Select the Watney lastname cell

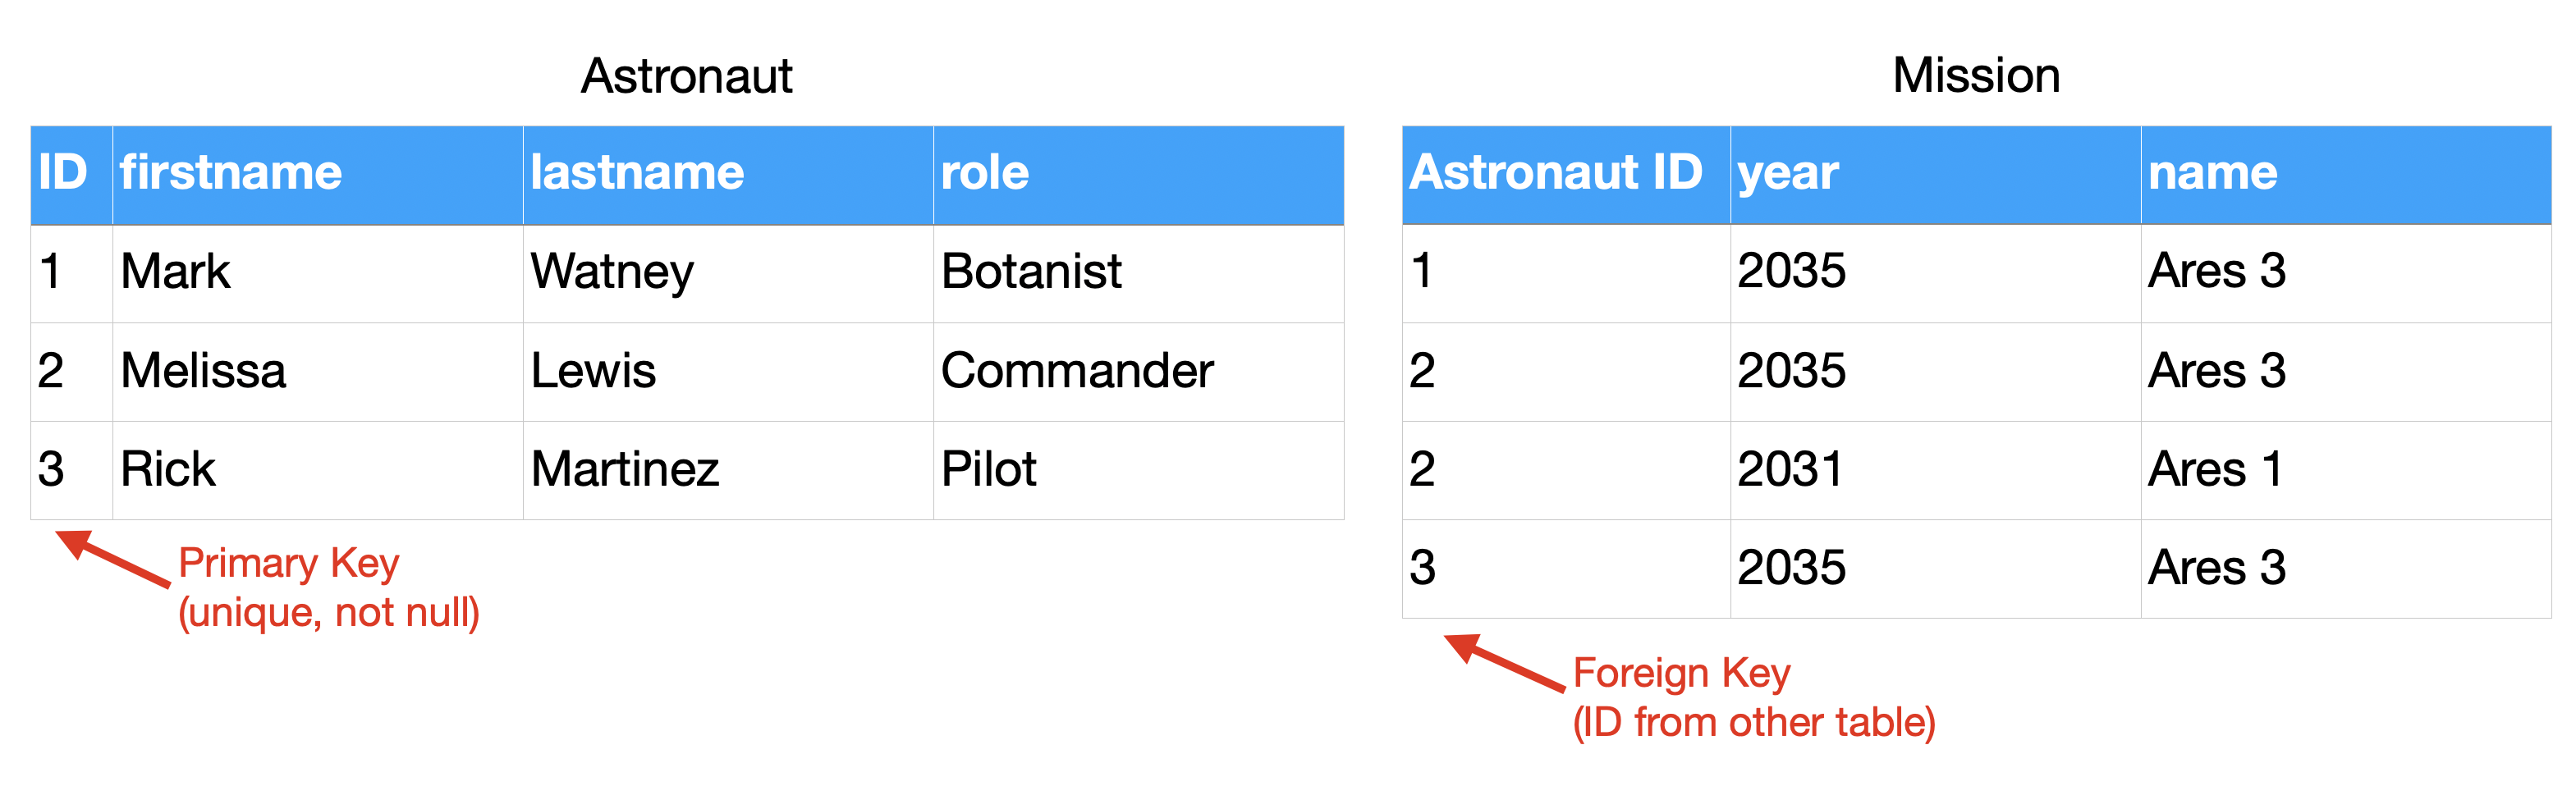point(612,272)
